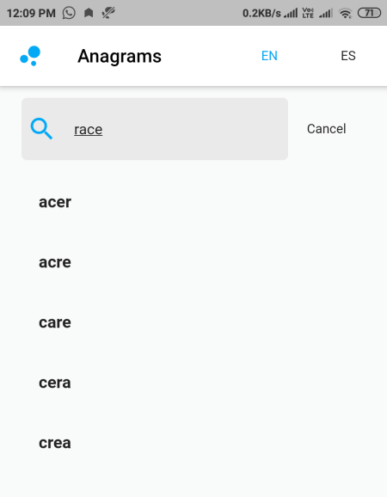Switch language to ES
The height and width of the screenshot is (497, 387).
[348, 56]
